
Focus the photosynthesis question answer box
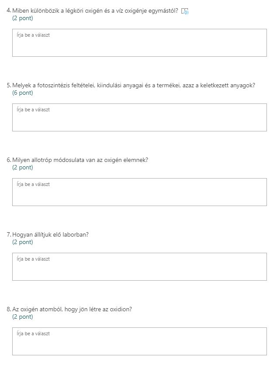click(x=139, y=117)
